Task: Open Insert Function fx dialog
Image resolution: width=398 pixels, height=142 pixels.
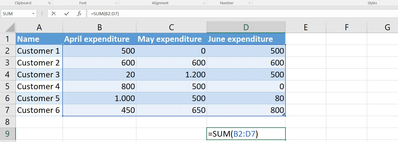Action: (79, 14)
